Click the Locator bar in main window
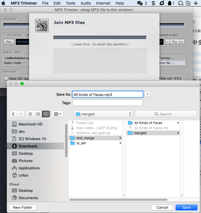The image size is (201, 213). (x=94, y=25)
